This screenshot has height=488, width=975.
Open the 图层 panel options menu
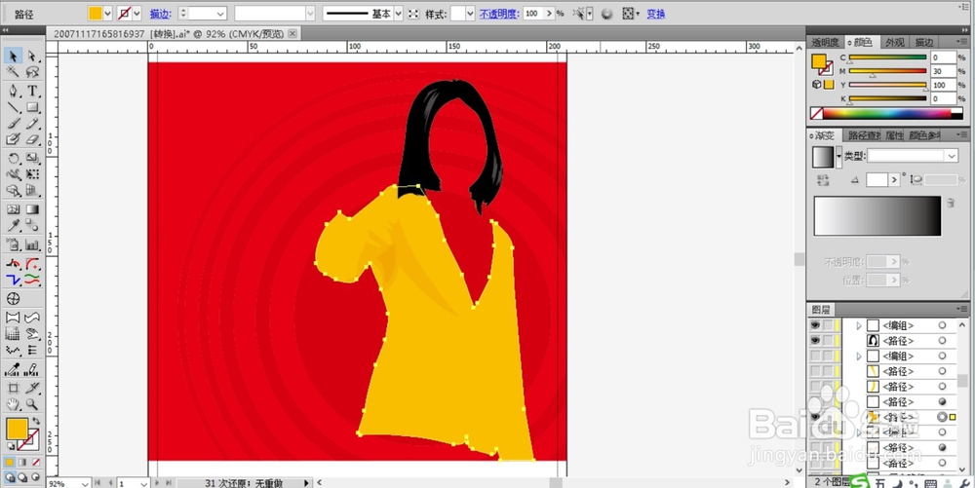click(962, 309)
